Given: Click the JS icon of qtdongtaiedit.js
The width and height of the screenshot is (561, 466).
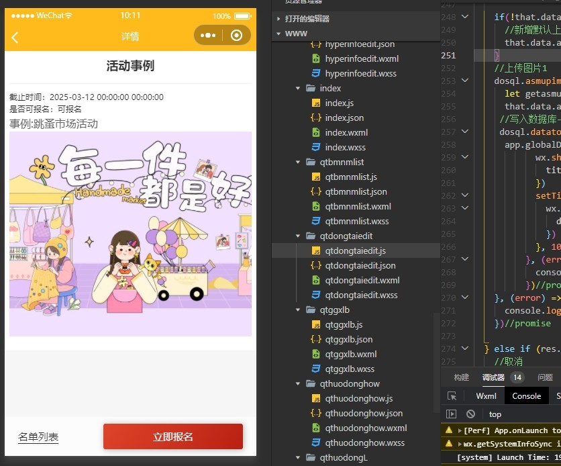Looking at the screenshot, I should [316, 251].
